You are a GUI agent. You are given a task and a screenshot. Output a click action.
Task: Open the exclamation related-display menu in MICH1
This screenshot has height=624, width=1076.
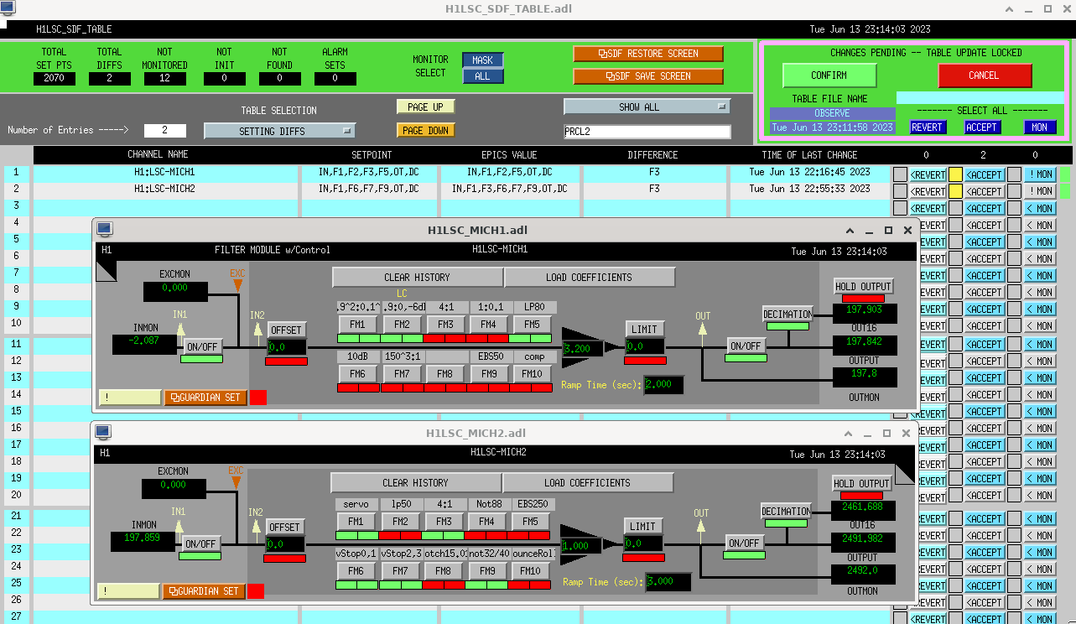(129, 398)
